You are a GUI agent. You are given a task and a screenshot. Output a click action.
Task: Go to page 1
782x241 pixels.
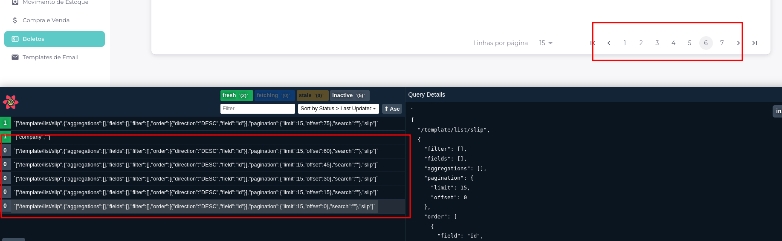pos(625,43)
